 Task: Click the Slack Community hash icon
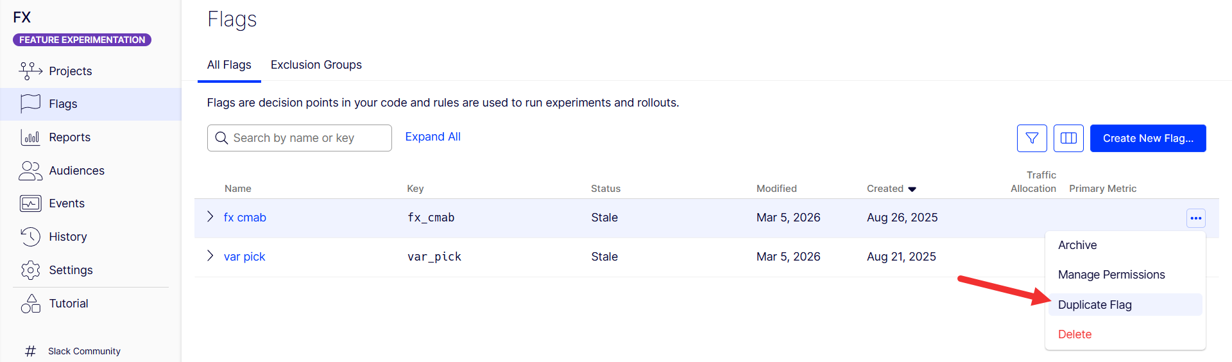click(30, 351)
